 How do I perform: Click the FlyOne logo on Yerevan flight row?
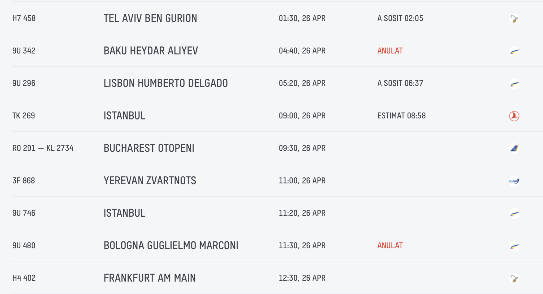point(514,181)
